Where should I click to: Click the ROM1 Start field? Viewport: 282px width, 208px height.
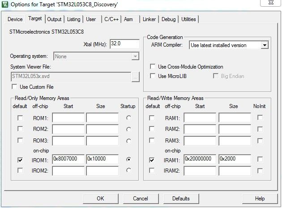pos(68,117)
